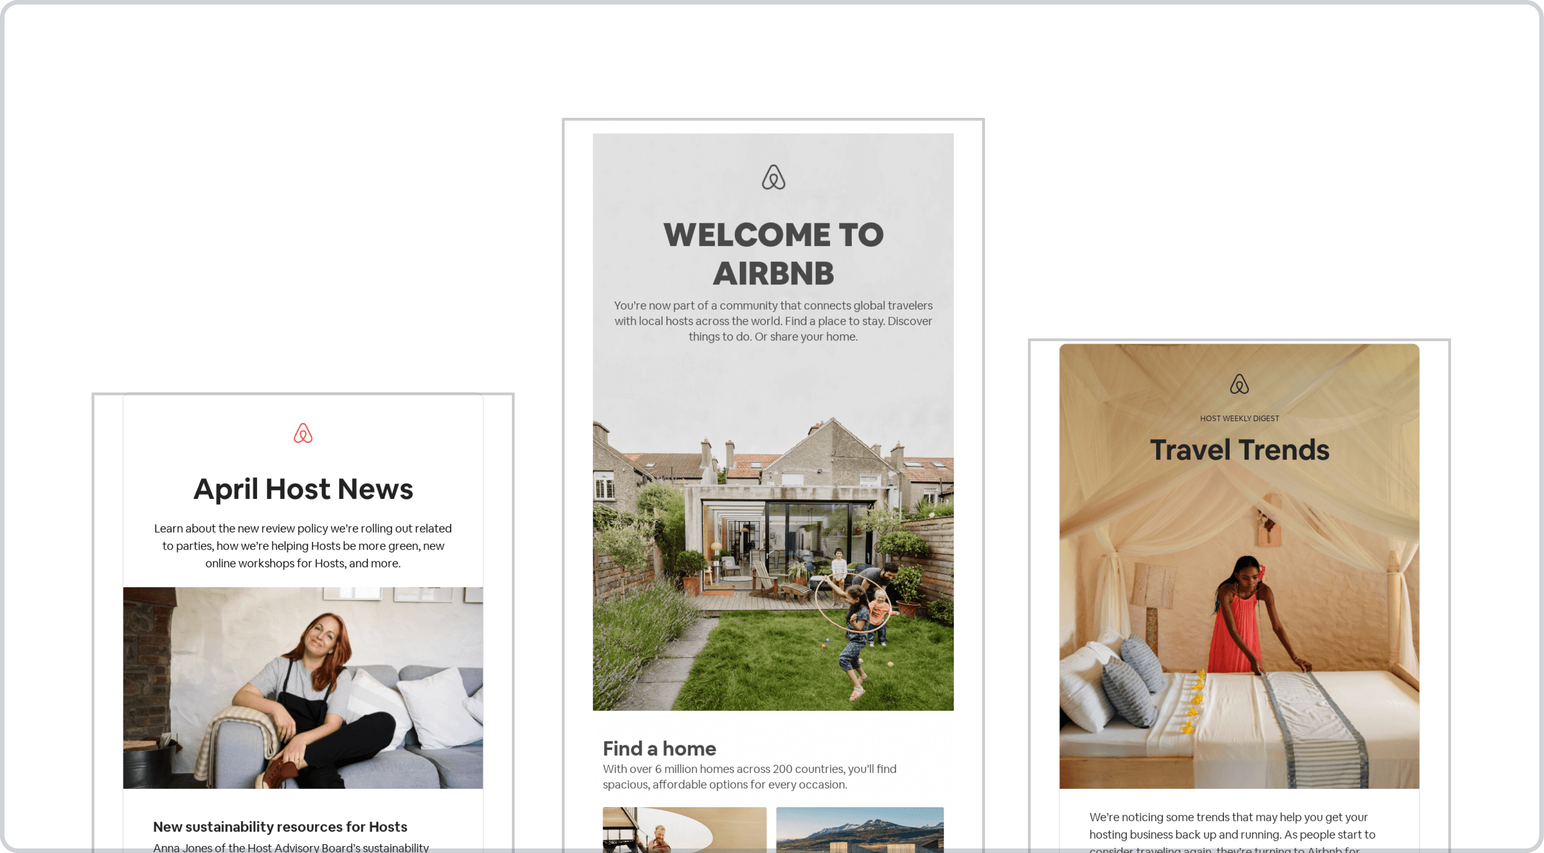Open the photo of woman sitting on sofa
This screenshot has height=853, width=1544.
click(x=303, y=687)
